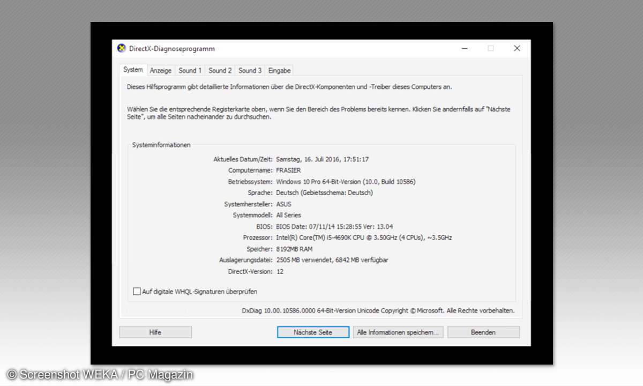Click the Beenden button
The height and width of the screenshot is (386, 643).
point(483,332)
